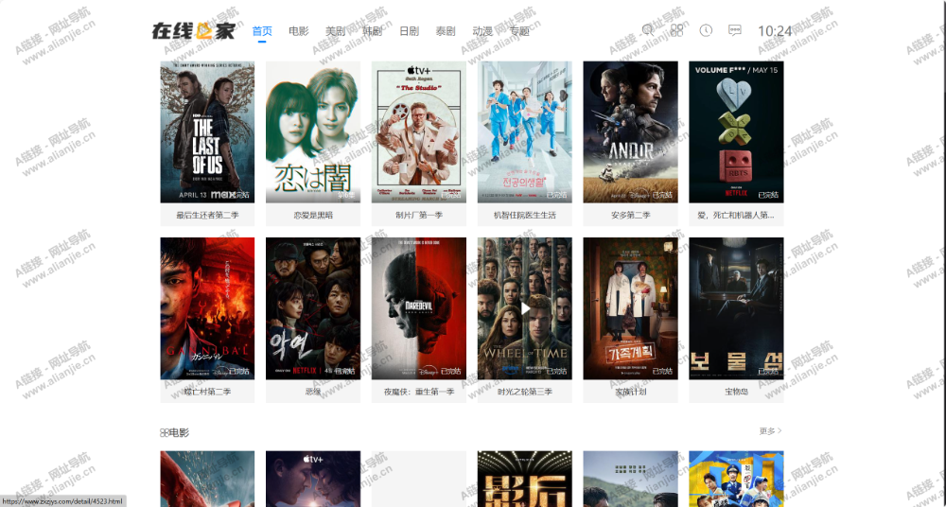
Task: Click the 夜魔侠：重生第一季 title
Action: coord(419,392)
